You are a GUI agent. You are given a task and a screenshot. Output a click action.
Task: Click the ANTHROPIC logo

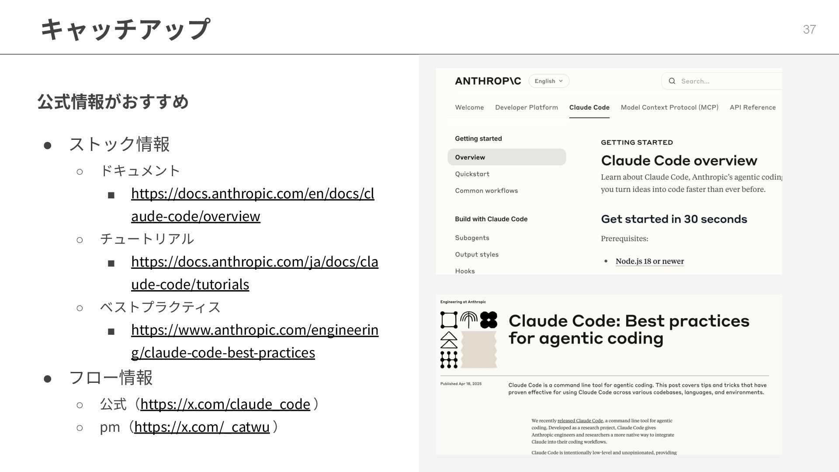488,81
